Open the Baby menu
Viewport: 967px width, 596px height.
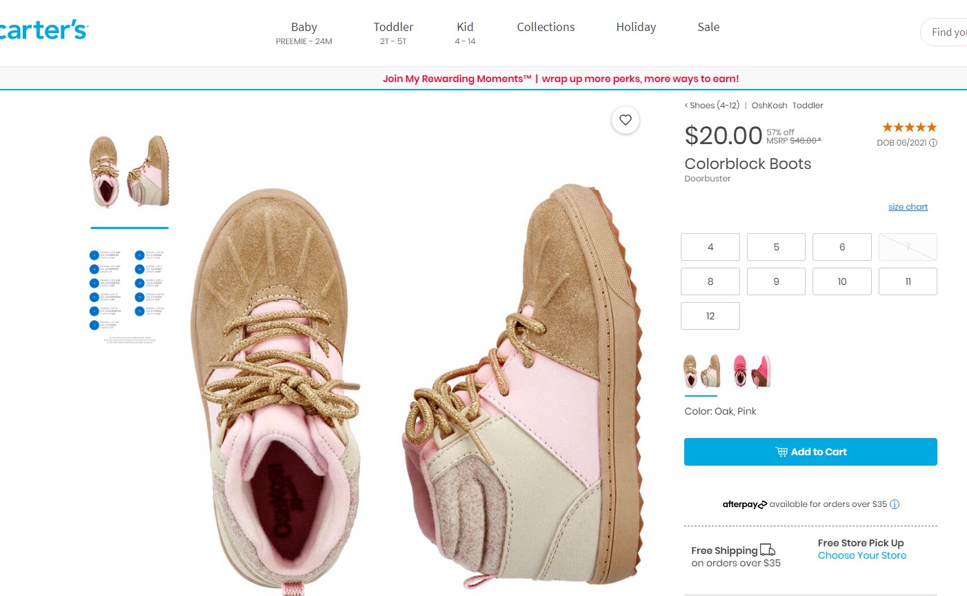[303, 32]
